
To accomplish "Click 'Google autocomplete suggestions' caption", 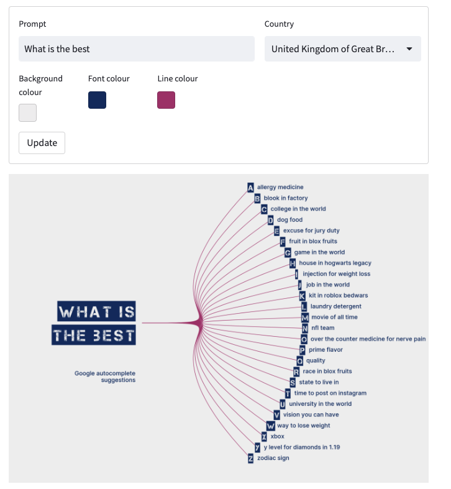I will coord(105,377).
